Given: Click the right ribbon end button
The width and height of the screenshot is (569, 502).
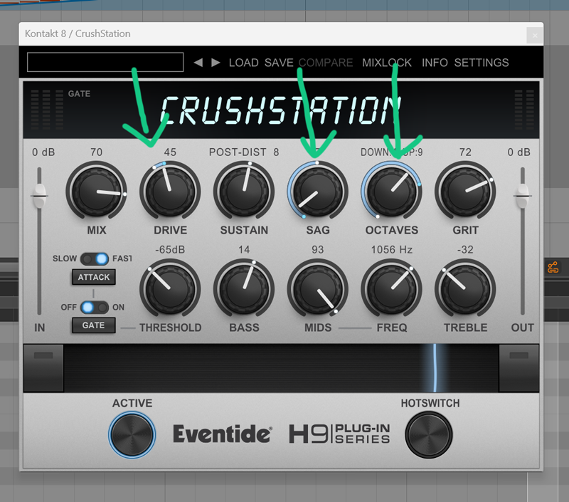Looking at the screenshot, I should pyautogui.click(x=519, y=368).
